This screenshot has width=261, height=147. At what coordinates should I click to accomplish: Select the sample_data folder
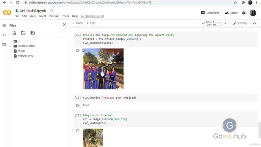(26, 46)
